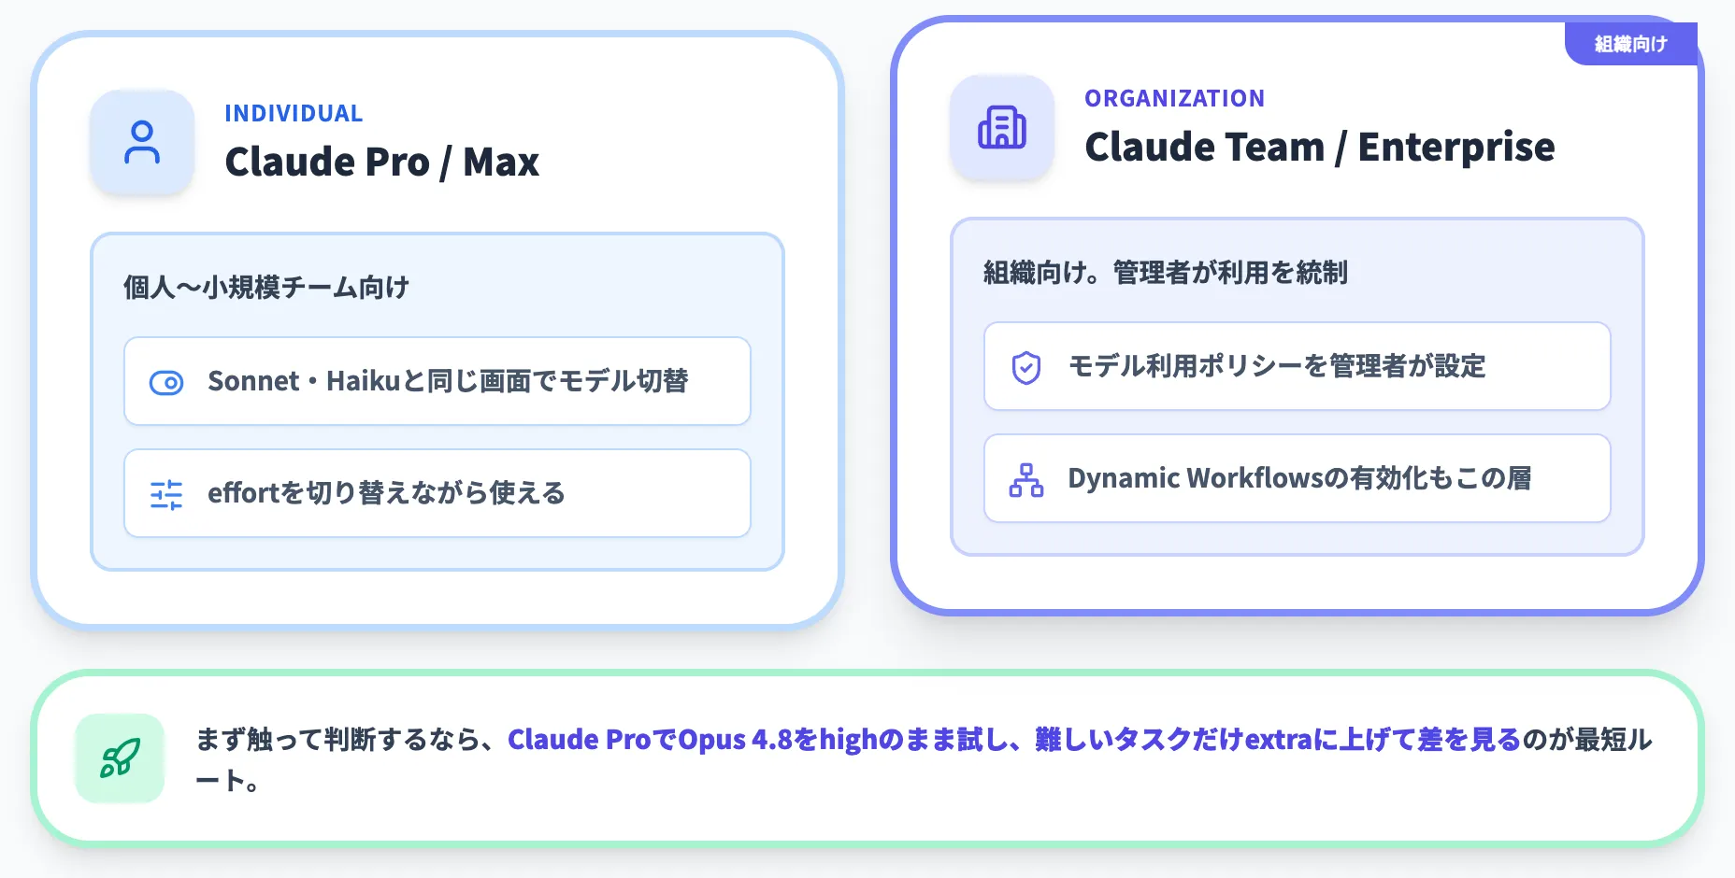Click the green rocket icon in the bottom banner
1735x878 pixels.
point(120,758)
